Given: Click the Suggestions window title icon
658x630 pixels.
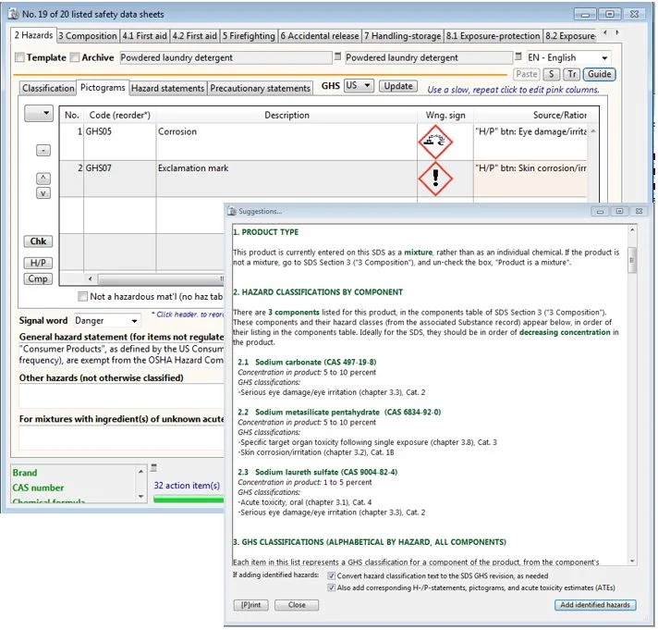Looking at the screenshot, I should coord(232,211).
